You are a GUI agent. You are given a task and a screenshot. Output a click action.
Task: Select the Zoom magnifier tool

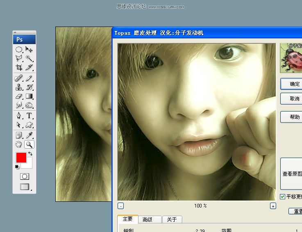[x=29, y=145]
